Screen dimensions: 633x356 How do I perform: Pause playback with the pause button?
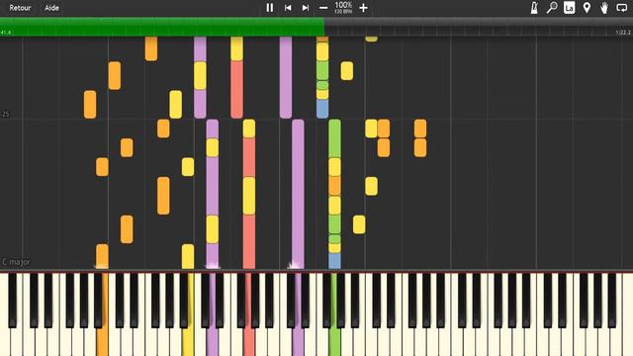270,8
